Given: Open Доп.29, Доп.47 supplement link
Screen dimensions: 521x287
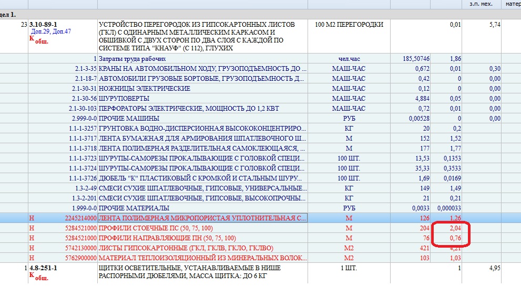Looking at the screenshot, I should tap(51, 31).
